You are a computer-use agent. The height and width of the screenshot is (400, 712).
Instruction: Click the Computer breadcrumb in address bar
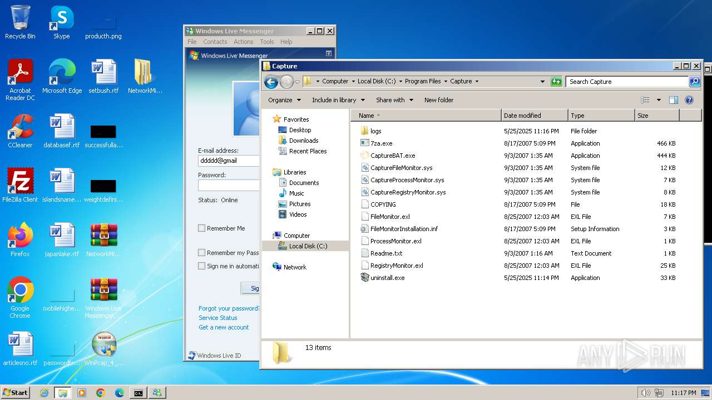pyautogui.click(x=335, y=81)
